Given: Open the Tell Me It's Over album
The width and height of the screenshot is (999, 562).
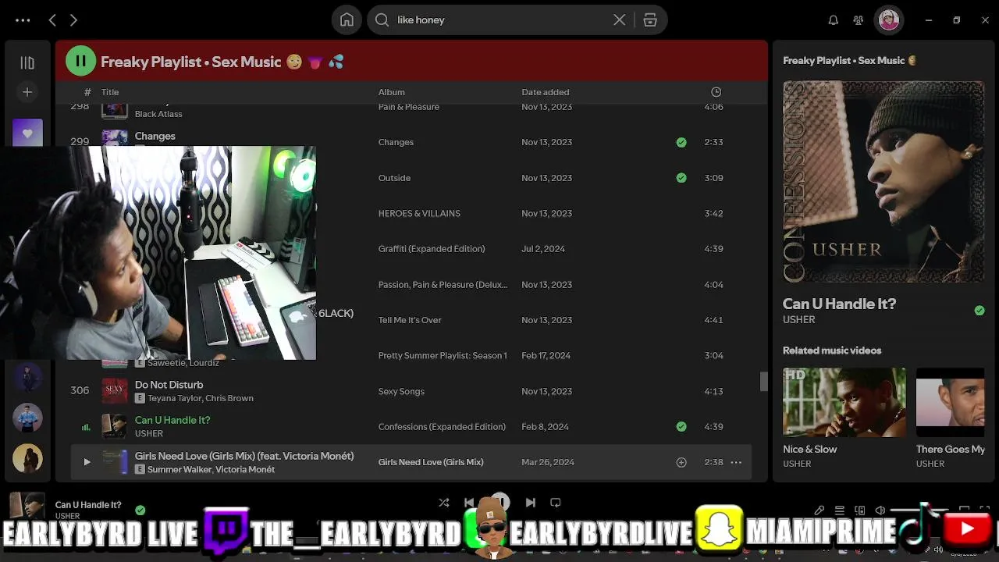Looking at the screenshot, I should click(x=410, y=320).
